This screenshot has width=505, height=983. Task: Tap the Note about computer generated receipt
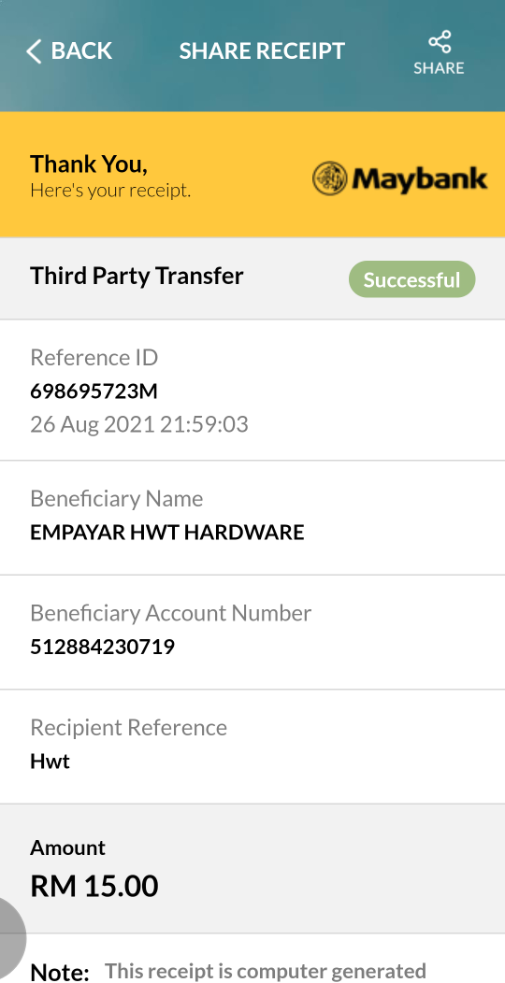coord(228,971)
